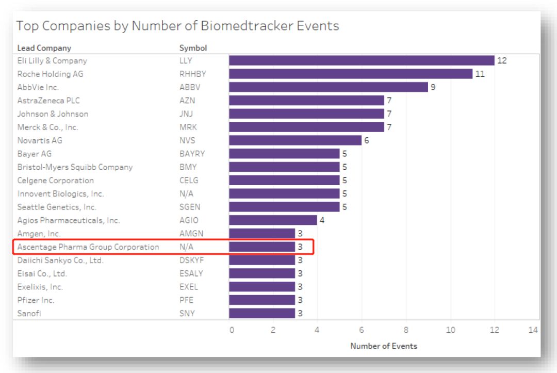Click the Sanofi bar

262,313
